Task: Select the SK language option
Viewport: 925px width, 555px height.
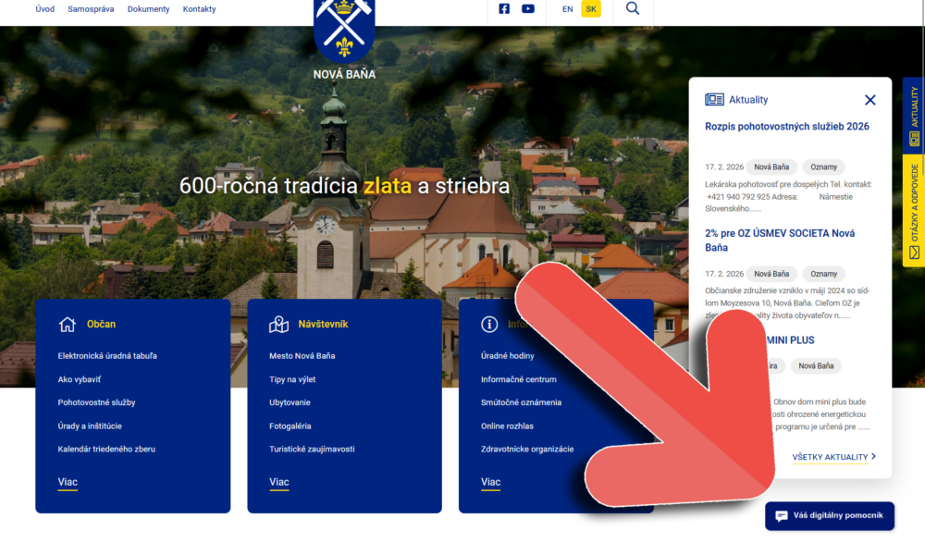Action: [x=591, y=8]
